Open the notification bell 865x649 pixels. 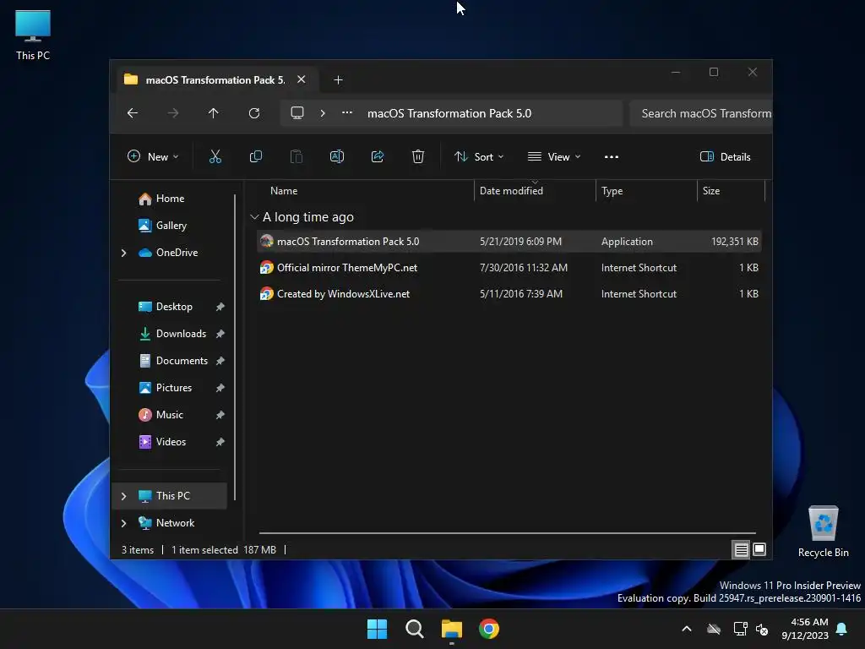842,629
